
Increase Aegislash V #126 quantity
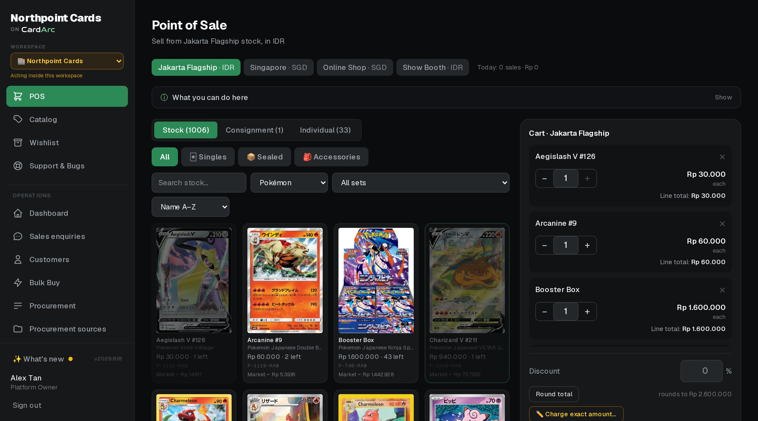tap(587, 178)
